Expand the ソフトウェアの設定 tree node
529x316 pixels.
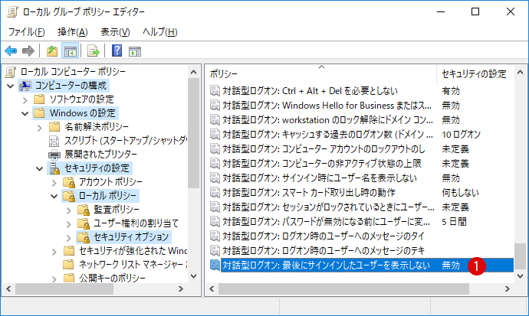point(25,100)
